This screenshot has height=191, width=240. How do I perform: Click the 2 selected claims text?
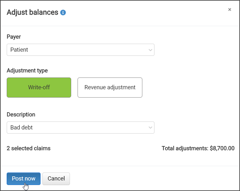(x=29, y=148)
